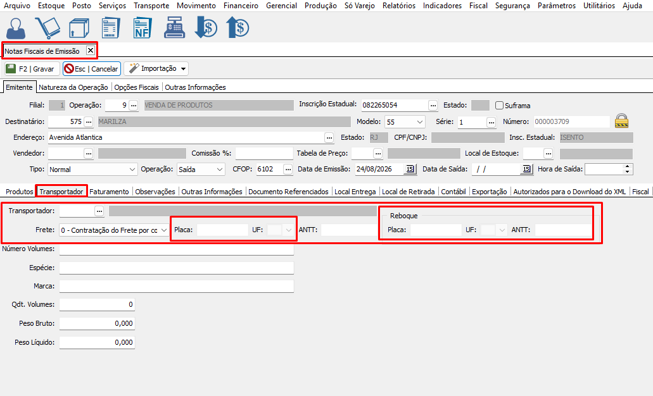Expand the Importação button dropdown arrow
This screenshot has width=653, height=396.
click(183, 68)
